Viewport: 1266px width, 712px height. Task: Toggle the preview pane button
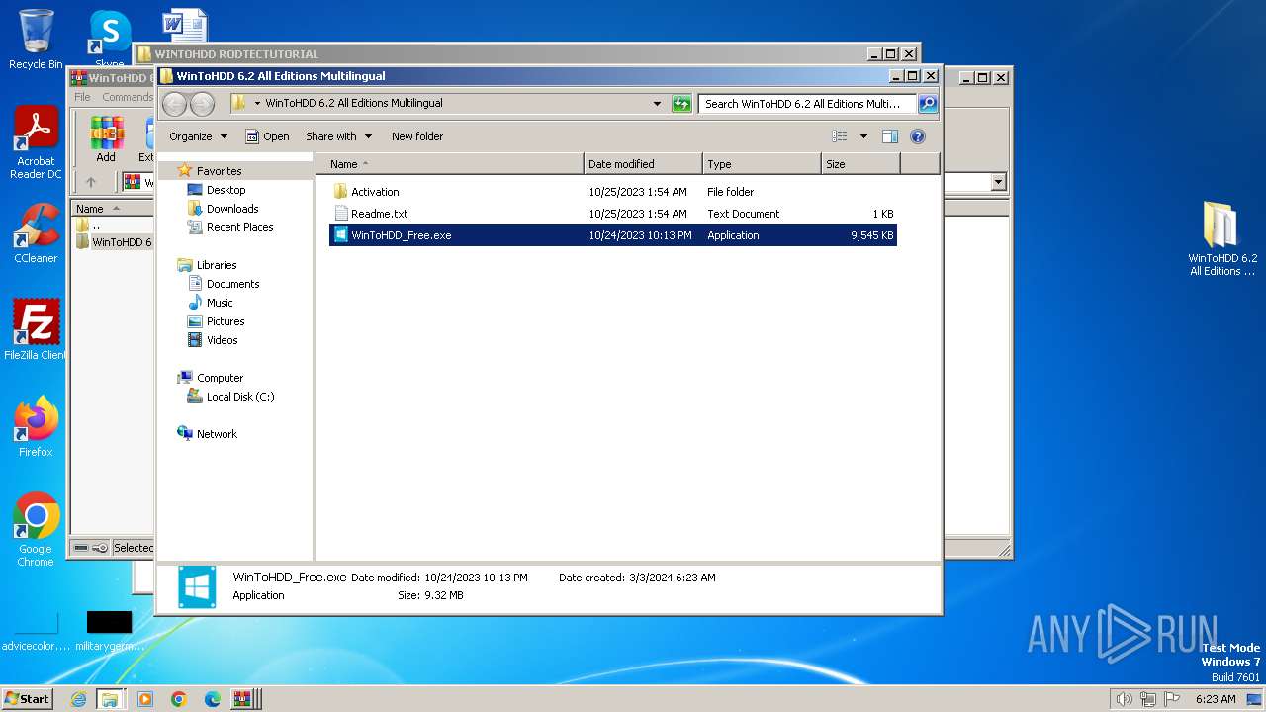tap(890, 136)
